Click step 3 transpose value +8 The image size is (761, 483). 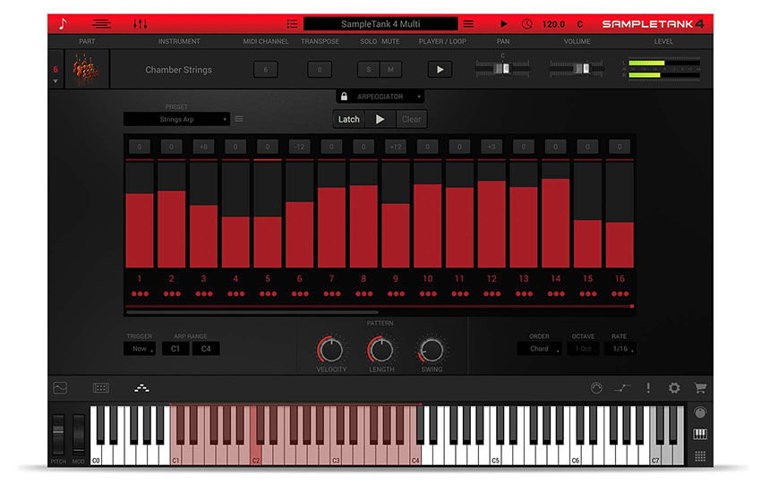coord(203,147)
